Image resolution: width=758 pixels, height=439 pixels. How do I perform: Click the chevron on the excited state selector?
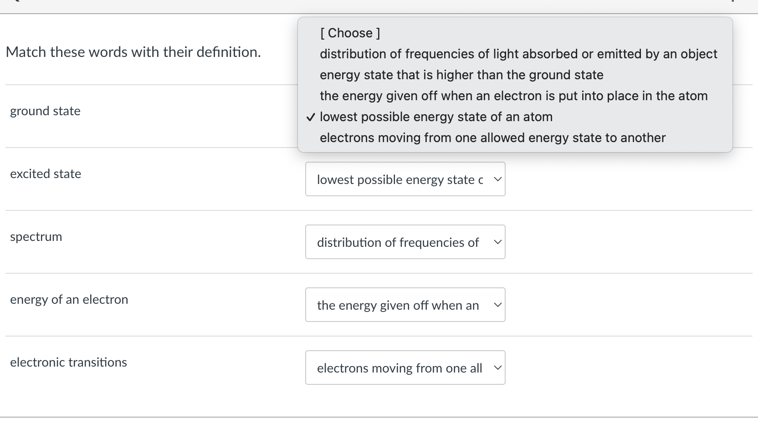point(497,179)
